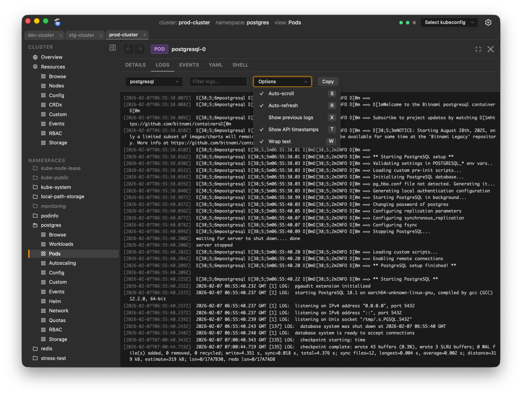Turn off Auto-refresh in the Options menu

point(283,105)
